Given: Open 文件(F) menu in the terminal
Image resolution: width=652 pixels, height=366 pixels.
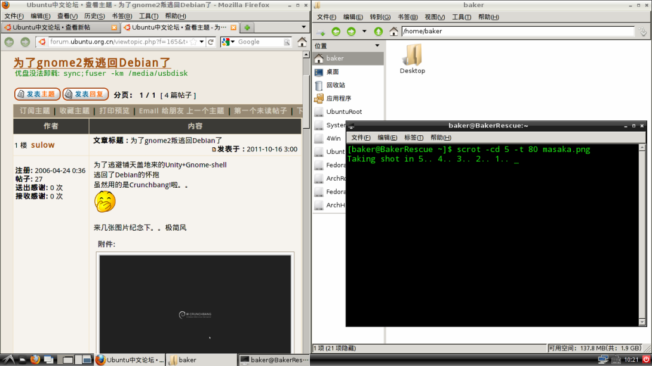Looking at the screenshot, I should pos(361,138).
